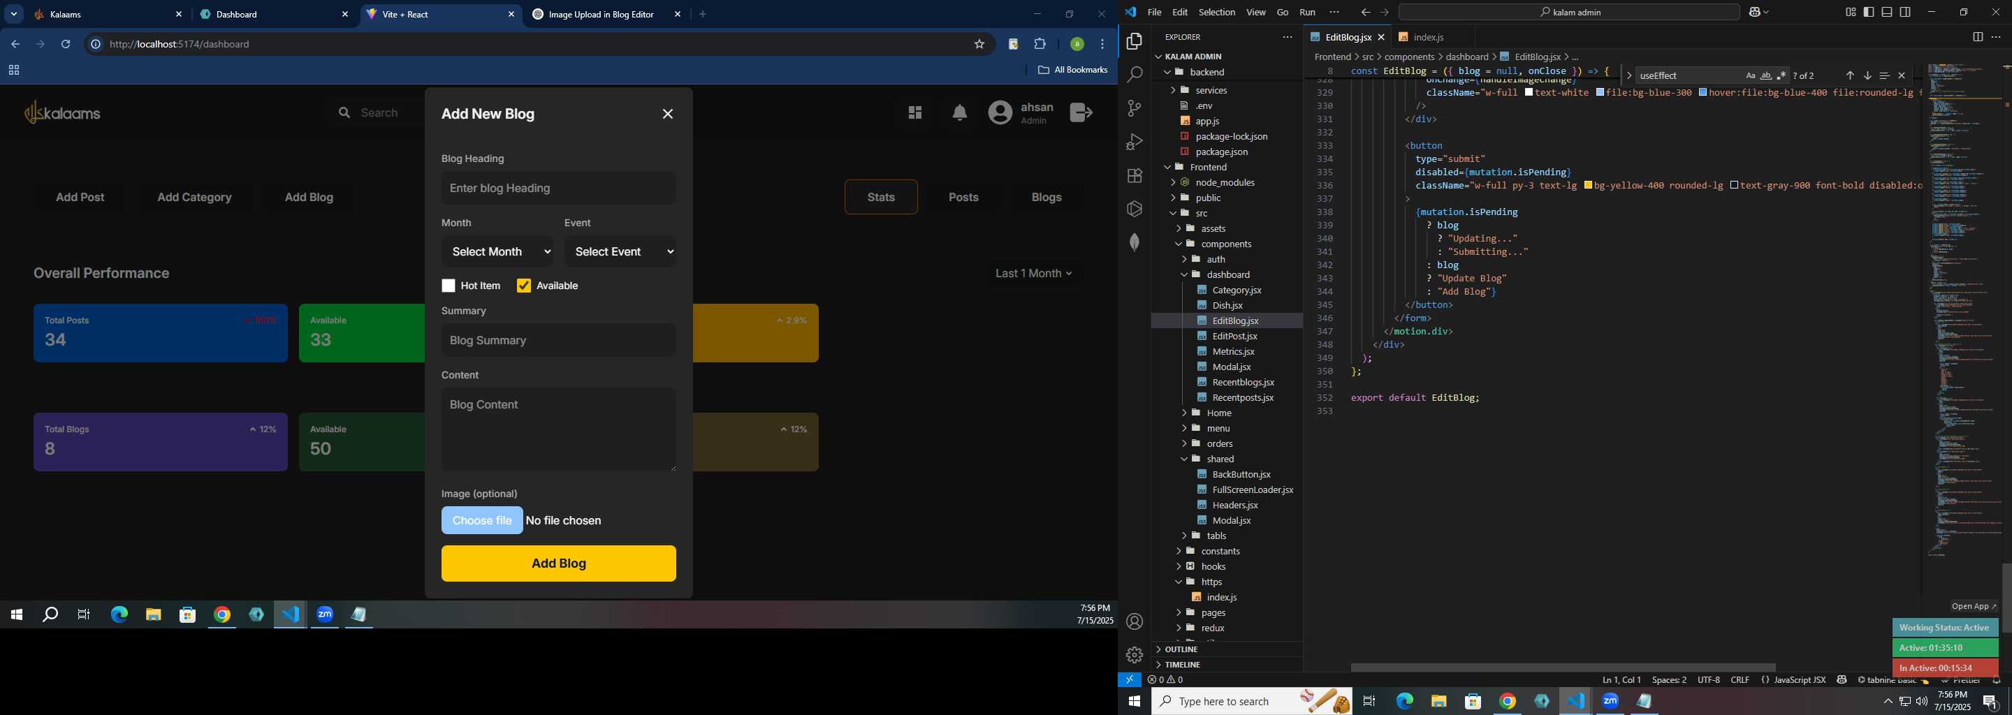Open the Chrome extensions puzzle icon
Viewport: 2012px width, 715px height.
pyautogui.click(x=1040, y=45)
